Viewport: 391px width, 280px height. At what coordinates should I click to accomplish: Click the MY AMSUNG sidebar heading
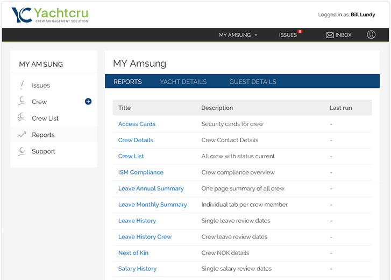pos(41,64)
